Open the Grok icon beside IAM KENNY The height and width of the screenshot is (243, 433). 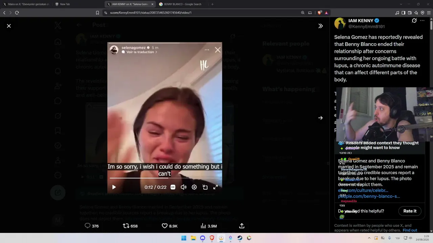[414, 21]
